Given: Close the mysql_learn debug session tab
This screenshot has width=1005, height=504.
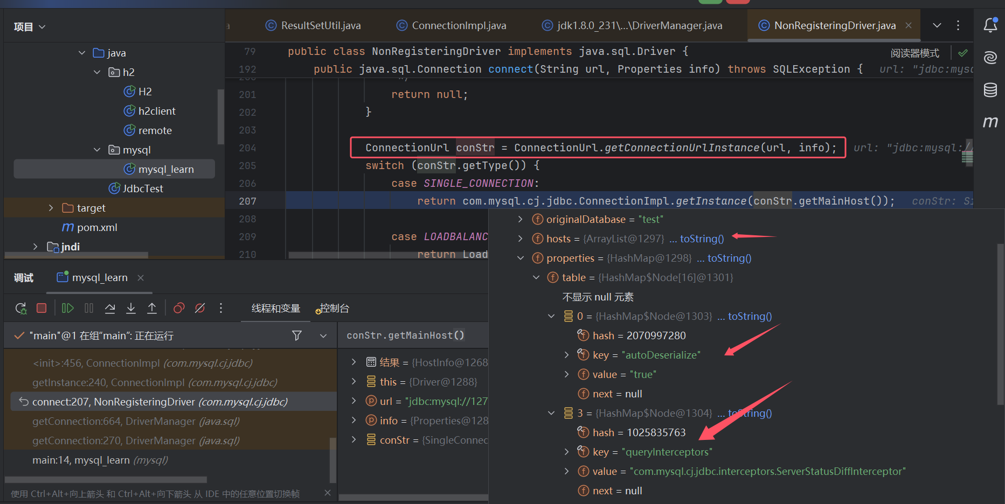Looking at the screenshot, I should pyautogui.click(x=141, y=277).
